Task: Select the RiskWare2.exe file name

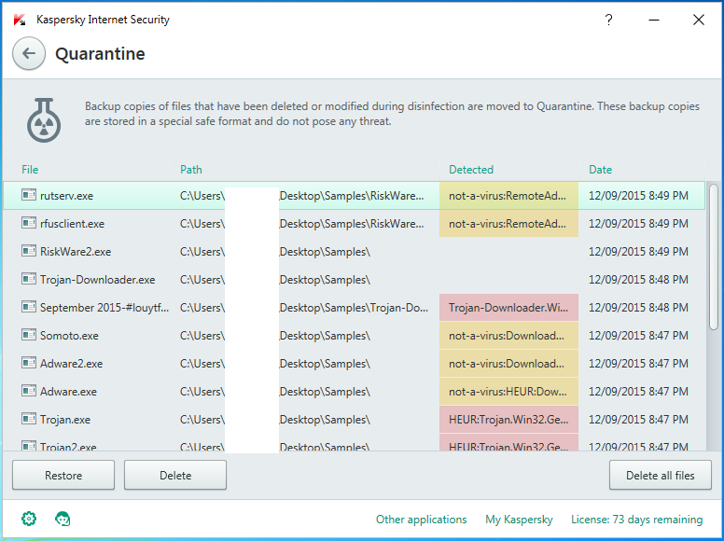Action: pos(76,252)
